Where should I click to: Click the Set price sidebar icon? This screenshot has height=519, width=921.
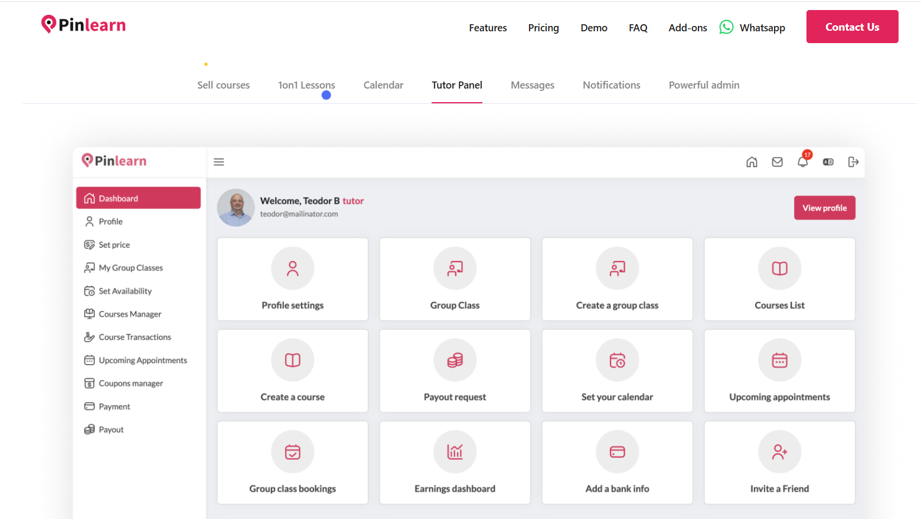tap(89, 244)
